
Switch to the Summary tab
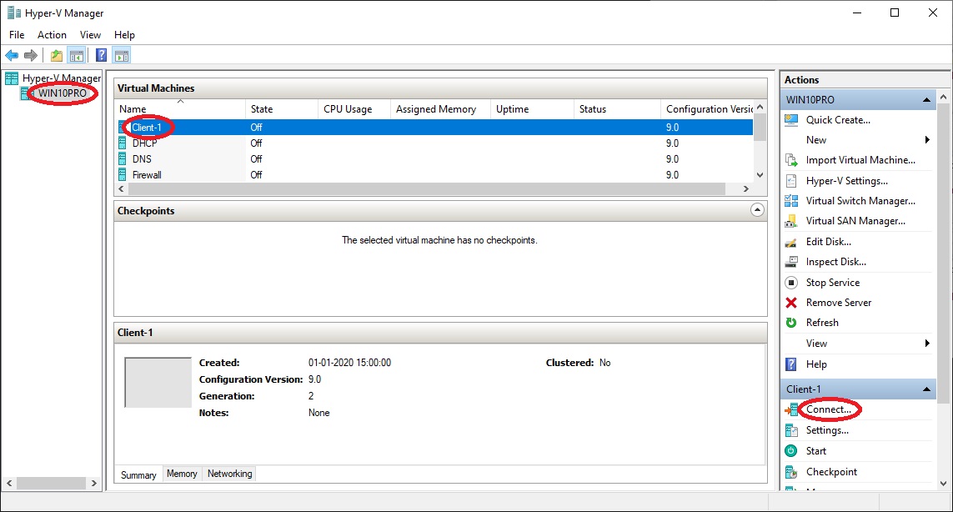pos(138,475)
